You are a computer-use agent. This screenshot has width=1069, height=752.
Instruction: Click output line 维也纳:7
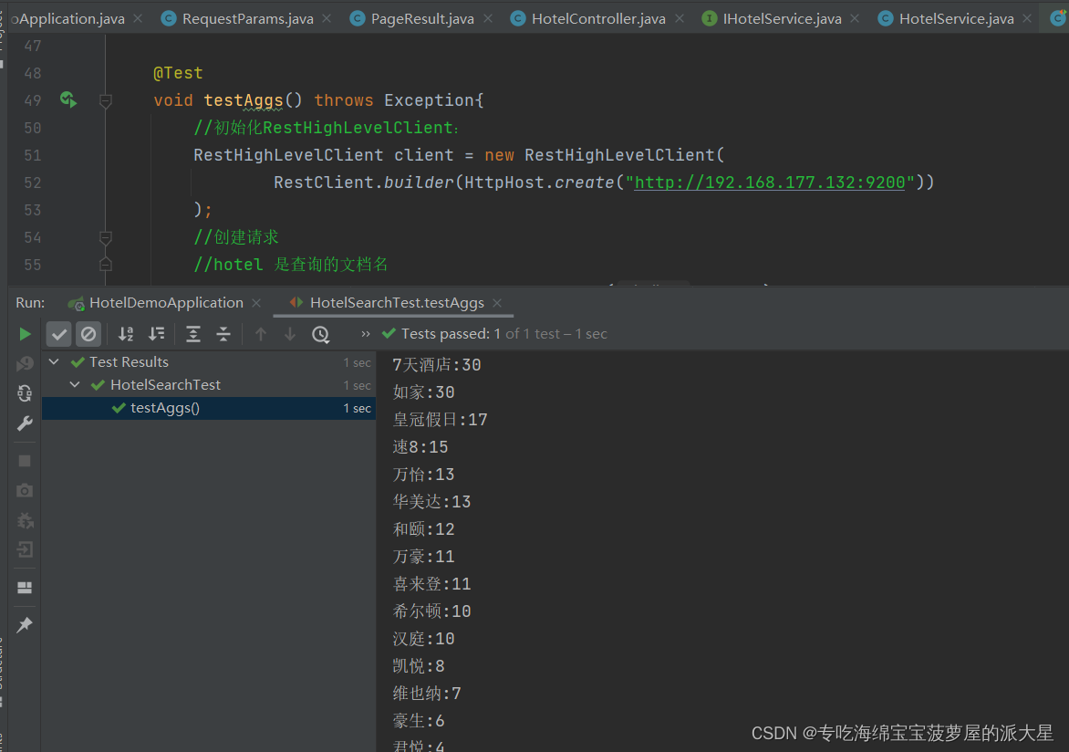coord(427,694)
